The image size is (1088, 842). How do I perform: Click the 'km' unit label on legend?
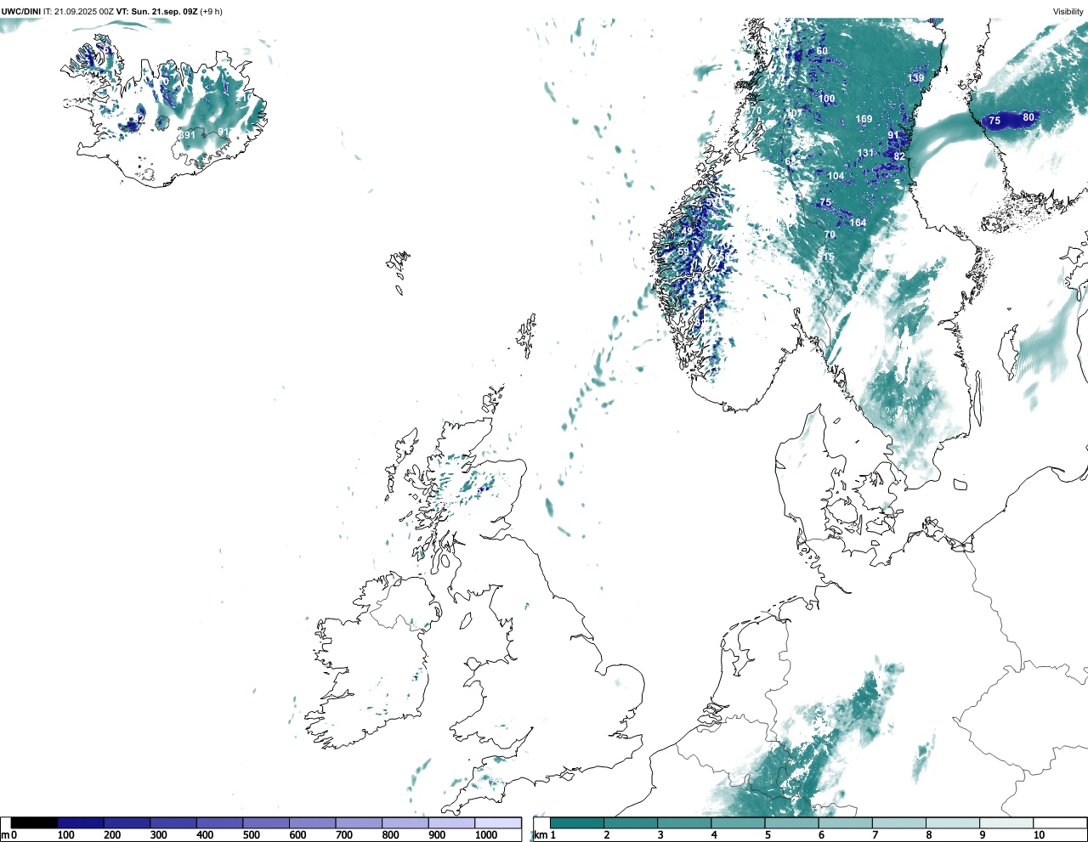click(x=540, y=835)
